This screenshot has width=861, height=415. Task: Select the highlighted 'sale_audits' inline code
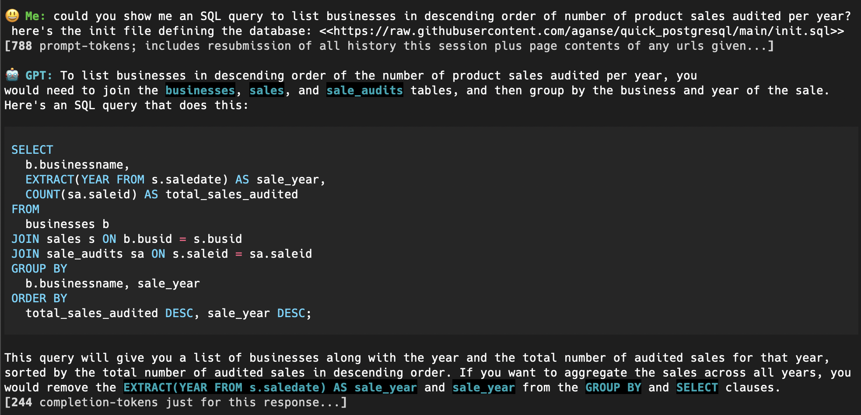coord(365,90)
